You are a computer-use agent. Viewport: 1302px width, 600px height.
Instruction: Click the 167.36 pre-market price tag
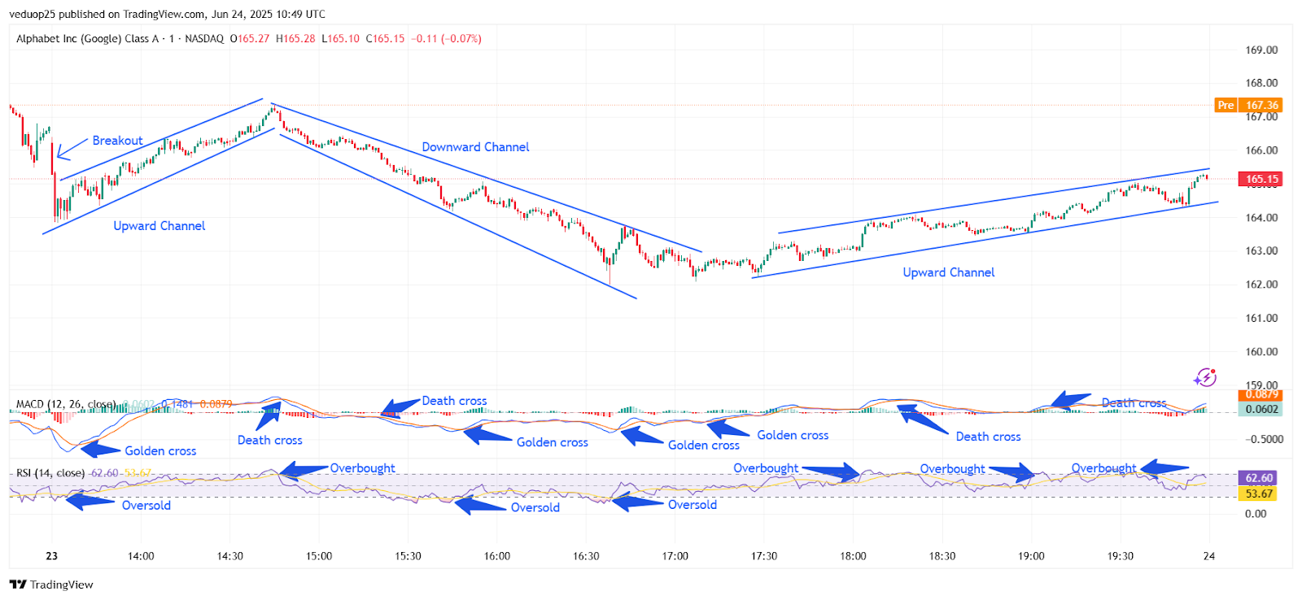click(1261, 105)
